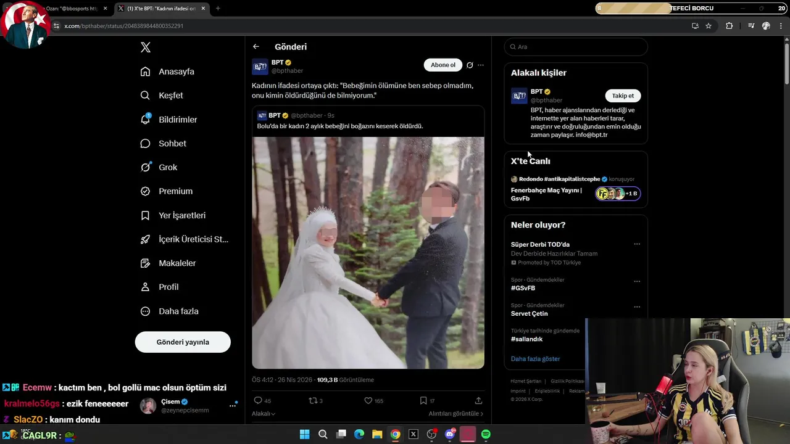
Task: Open a new browser tab
Action: [x=218, y=9]
